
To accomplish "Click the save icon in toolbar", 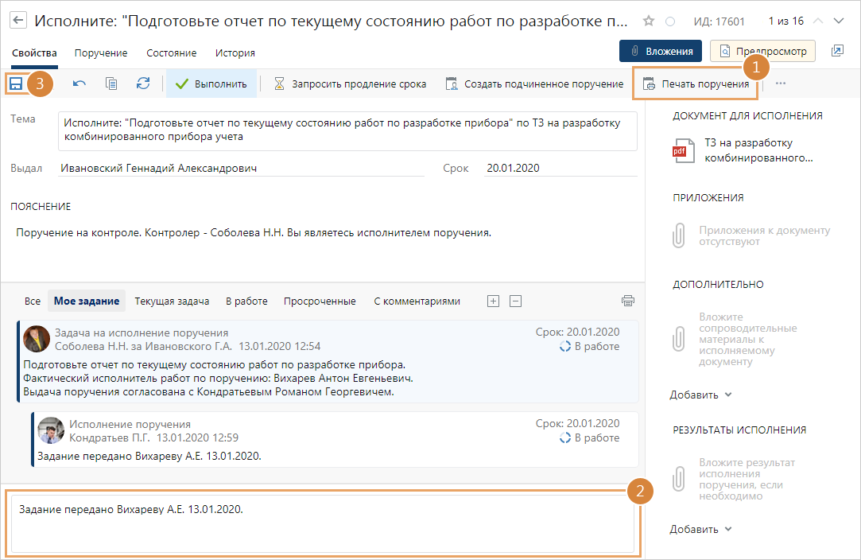I will click(14, 84).
